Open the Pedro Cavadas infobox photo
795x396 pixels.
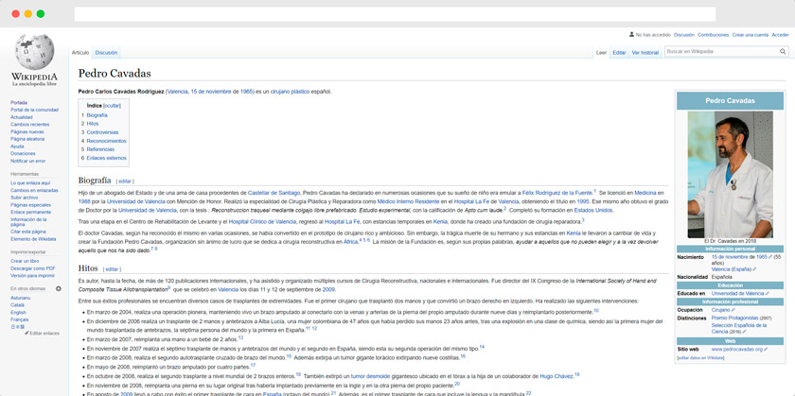click(x=730, y=175)
